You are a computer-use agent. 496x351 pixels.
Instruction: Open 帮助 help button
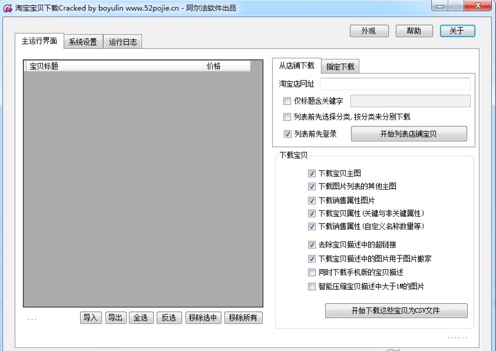click(414, 31)
